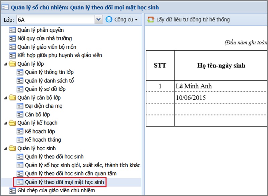Click the page icon beside Kế hoạch lớp

coord(20,132)
